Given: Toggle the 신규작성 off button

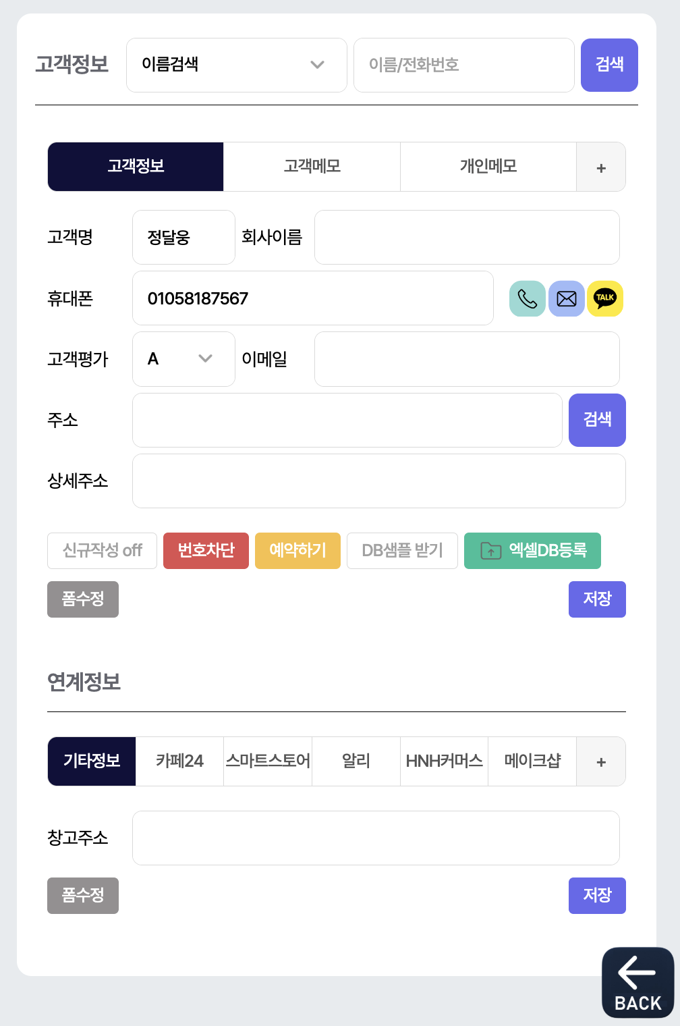Looking at the screenshot, I should [x=102, y=551].
